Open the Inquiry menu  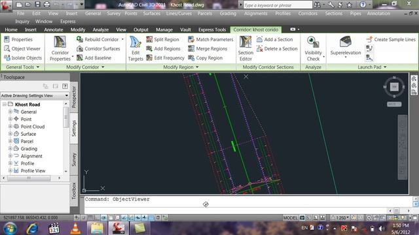coord(22,22)
